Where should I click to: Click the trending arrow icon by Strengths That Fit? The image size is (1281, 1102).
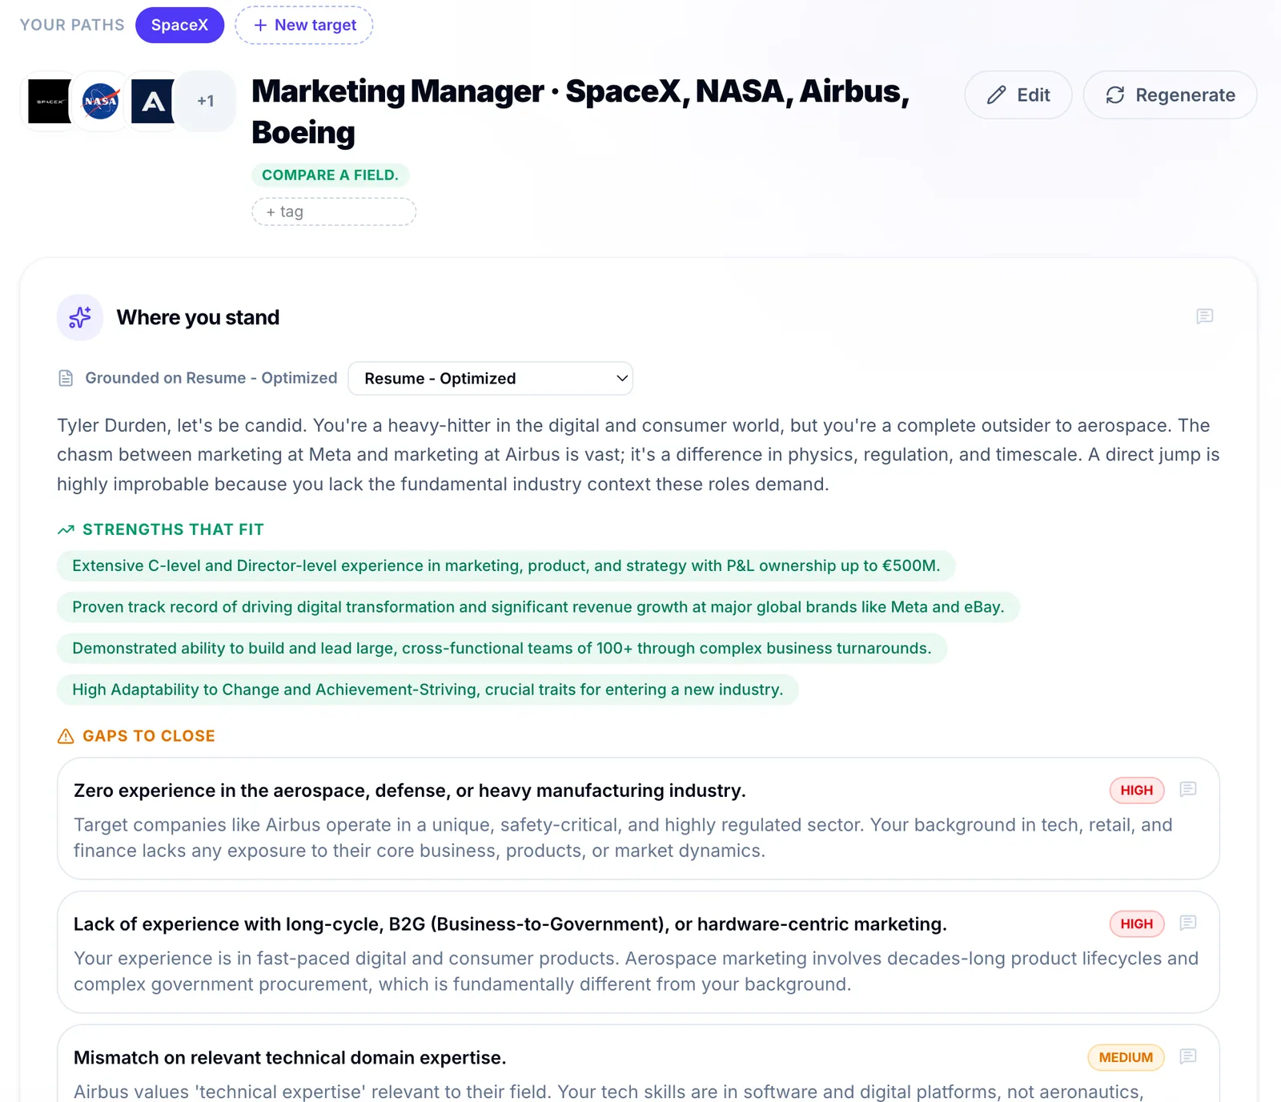point(66,530)
